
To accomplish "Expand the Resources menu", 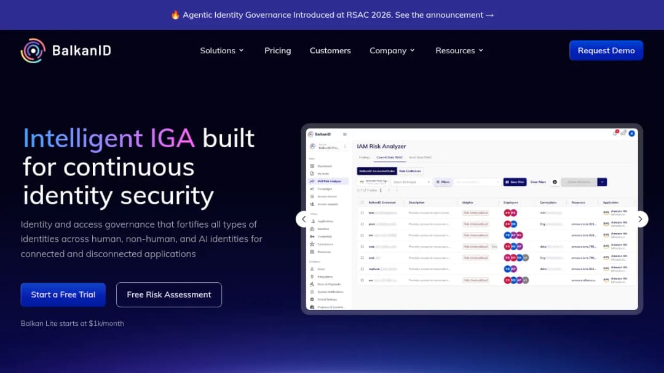I will click(459, 51).
